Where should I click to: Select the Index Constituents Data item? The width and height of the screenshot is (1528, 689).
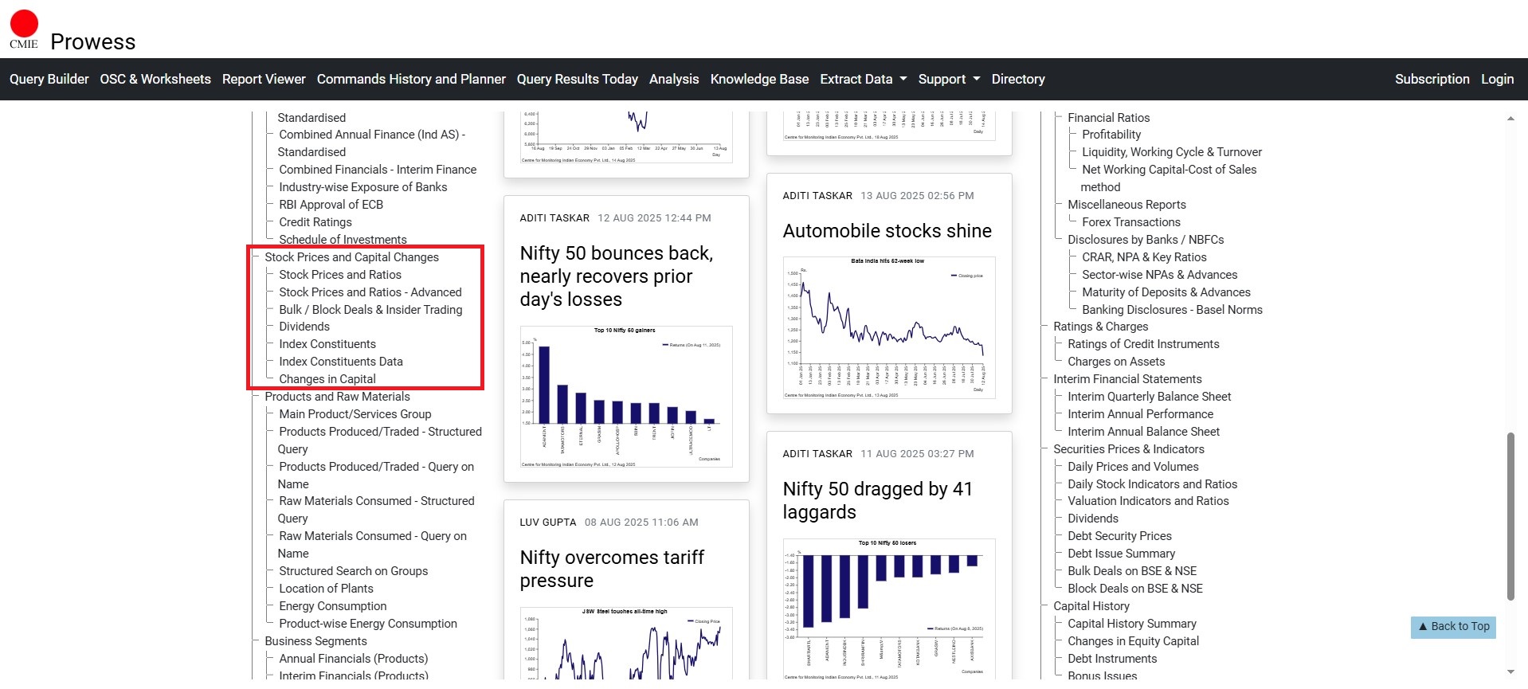click(340, 362)
